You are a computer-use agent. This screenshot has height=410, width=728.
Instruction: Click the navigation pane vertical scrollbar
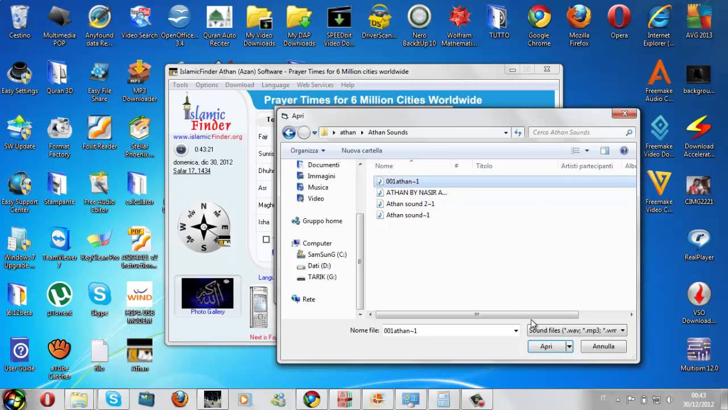tap(359, 262)
